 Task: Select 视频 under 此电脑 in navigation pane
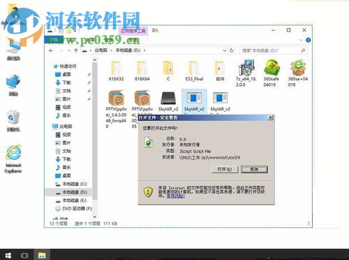pos(66,134)
